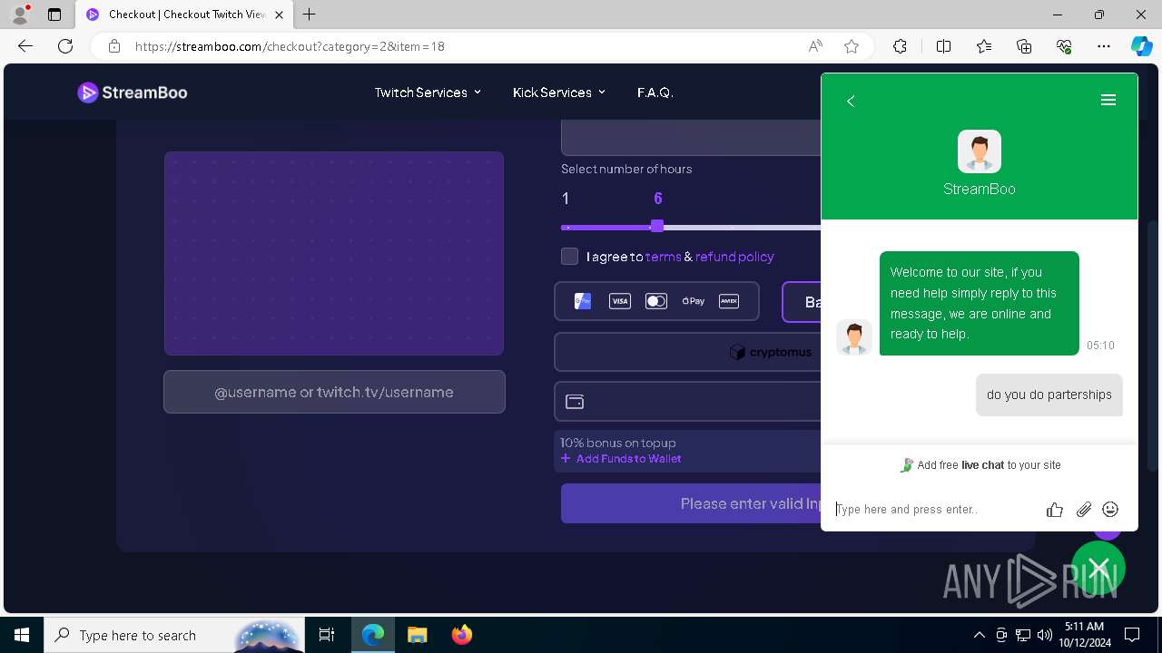Click the chat message input box
The image size is (1162, 653).
tap(935, 510)
